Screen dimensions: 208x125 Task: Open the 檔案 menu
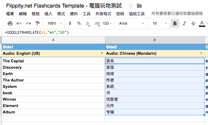10,14
